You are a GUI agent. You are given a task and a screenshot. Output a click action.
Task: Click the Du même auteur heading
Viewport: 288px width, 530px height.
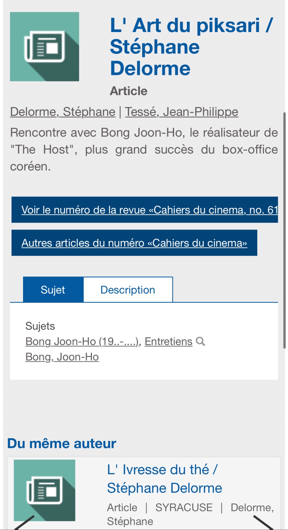point(62,443)
